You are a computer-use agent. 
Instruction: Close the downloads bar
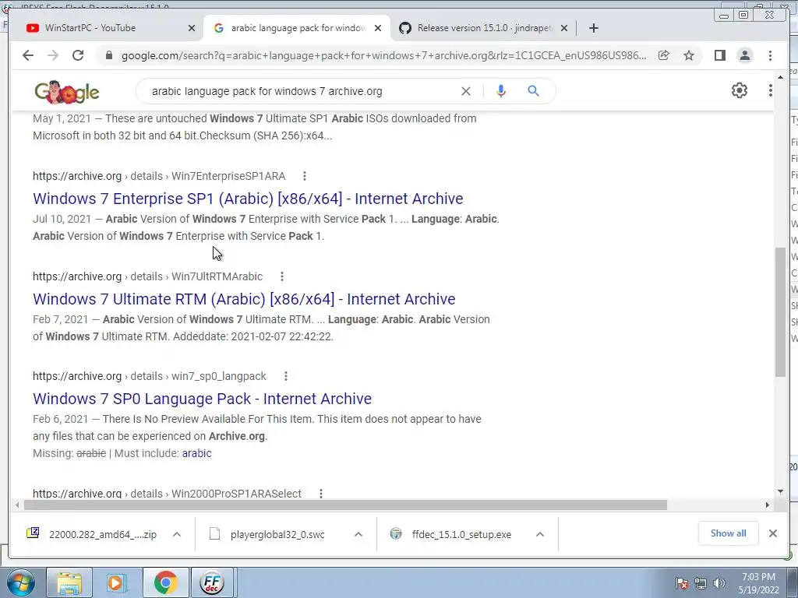click(x=772, y=533)
